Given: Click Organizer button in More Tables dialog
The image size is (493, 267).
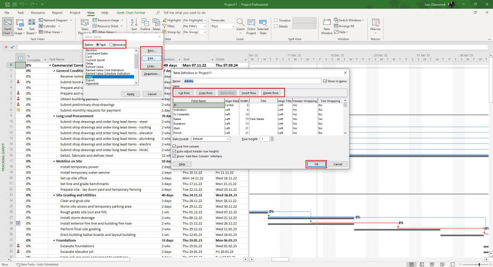Looking at the screenshot, I should pos(152,74).
